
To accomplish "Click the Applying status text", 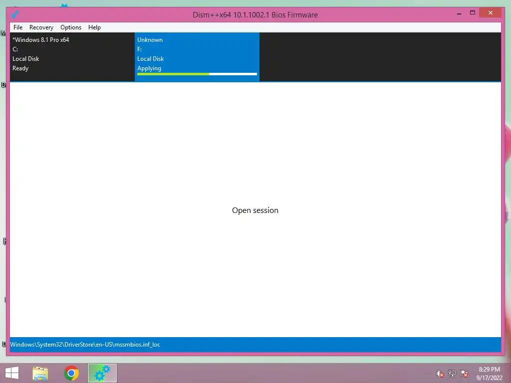I will point(149,68).
